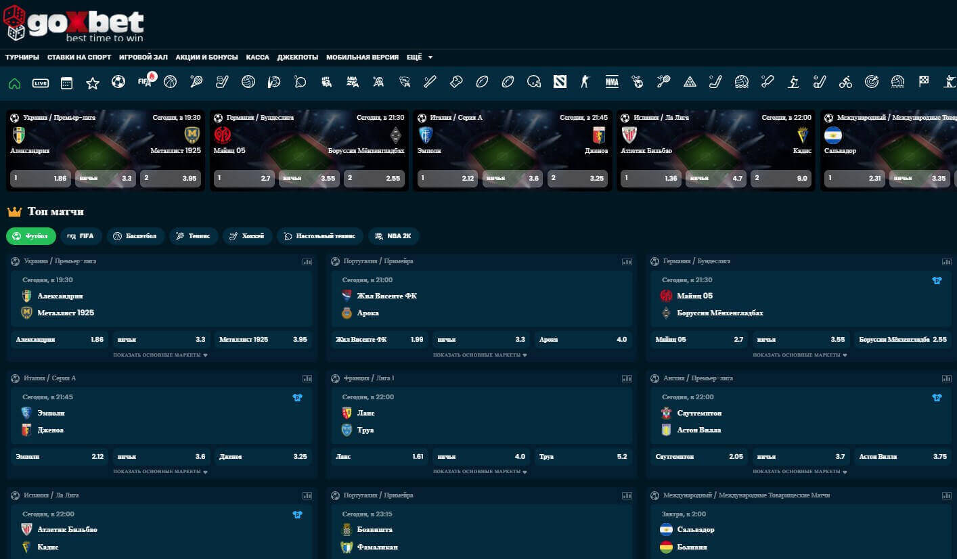This screenshot has width=957, height=559.
Task: Select the NBA 2K filter in Топ матчи
Action: click(x=394, y=236)
